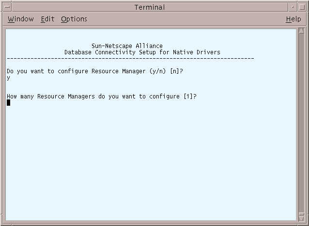The width and height of the screenshot is (309, 226).
Task: Open the Help menu
Action: [x=294, y=19]
